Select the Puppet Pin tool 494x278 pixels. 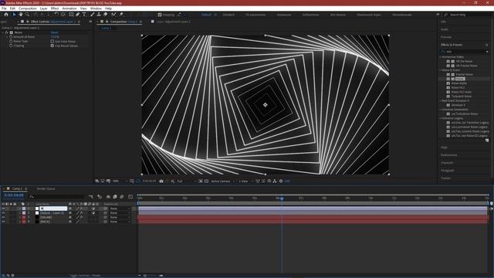coord(121,15)
